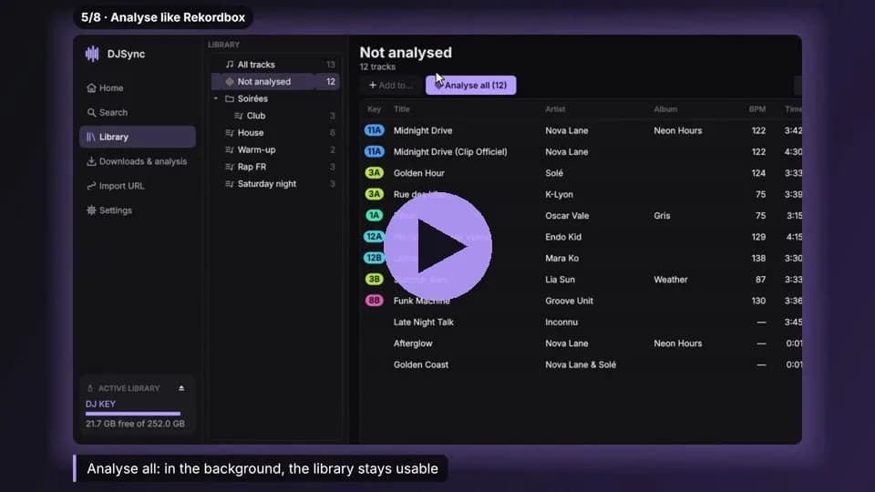Viewport: 875px width, 492px height.
Task: Open the Saturday night playlist
Action: click(275, 183)
